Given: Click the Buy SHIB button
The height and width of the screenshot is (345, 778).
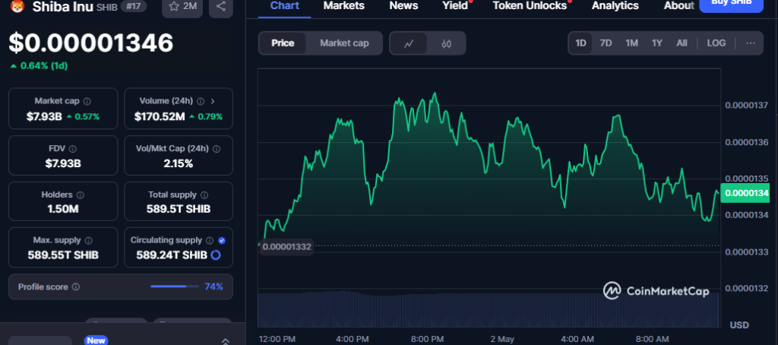Looking at the screenshot, I should pyautogui.click(x=731, y=5).
